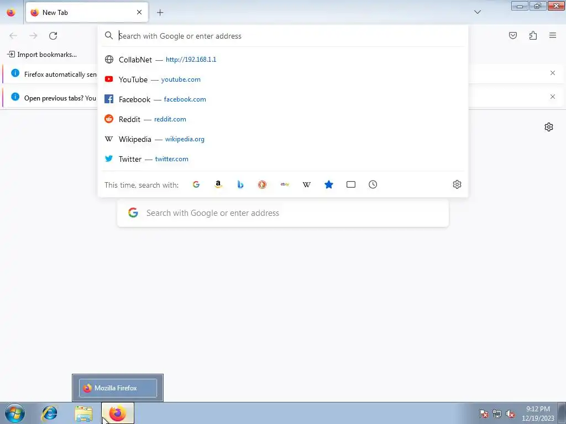Select the Wikipedia suggestion

[282, 139]
